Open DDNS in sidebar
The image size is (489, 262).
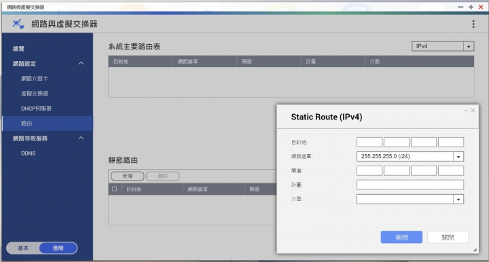coord(28,153)
